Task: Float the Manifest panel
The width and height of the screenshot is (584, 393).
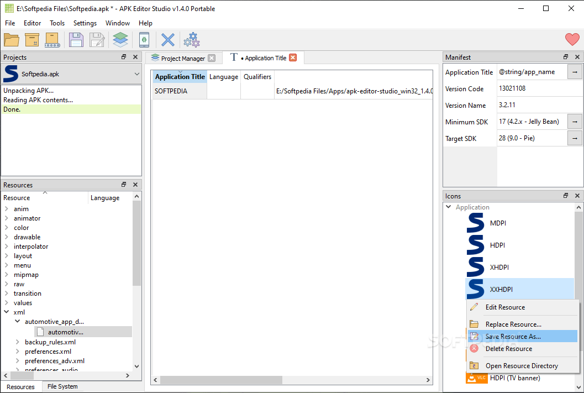Action: 566,57
